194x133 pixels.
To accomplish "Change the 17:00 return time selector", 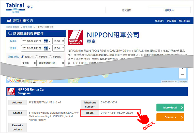I will (58, 48).
